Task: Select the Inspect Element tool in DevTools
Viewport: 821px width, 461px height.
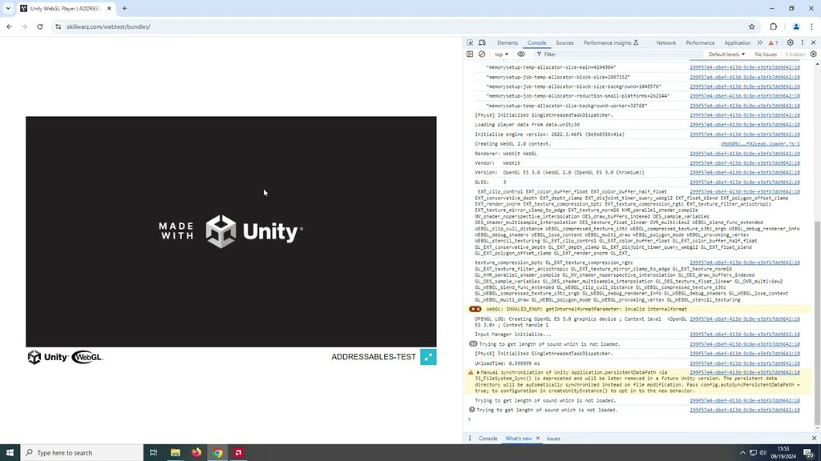Action: point(470,42)
